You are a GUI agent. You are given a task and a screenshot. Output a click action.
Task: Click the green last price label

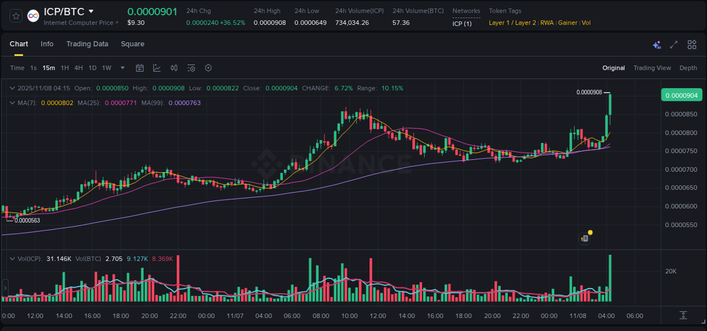[x=681, y=95]
